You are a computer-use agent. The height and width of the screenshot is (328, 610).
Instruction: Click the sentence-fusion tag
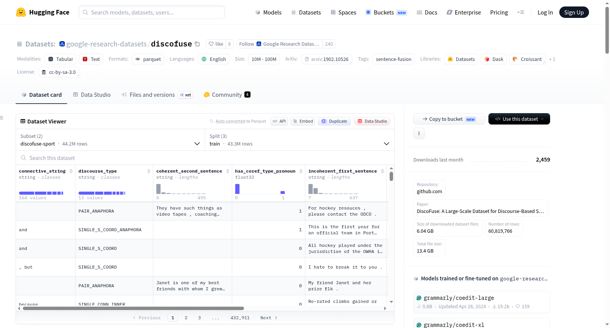[393, 59]
